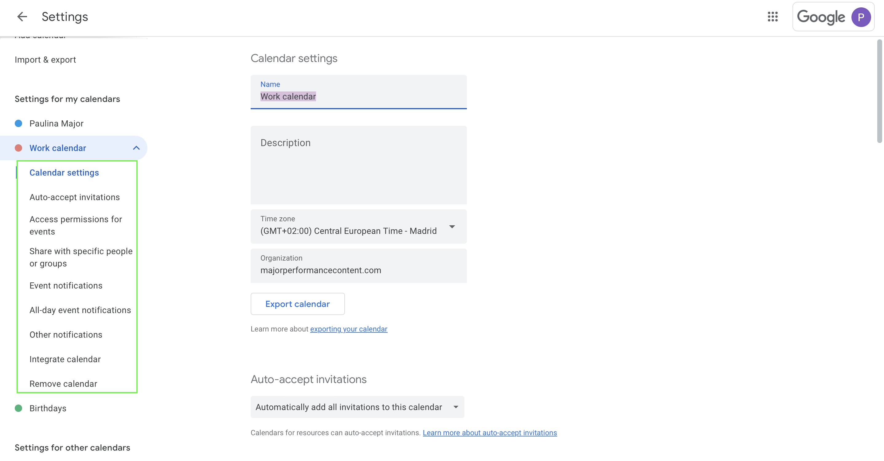The image size is (884, 461).
Task: Click the back arrow to exit Settings
Action: pos(22,17)
